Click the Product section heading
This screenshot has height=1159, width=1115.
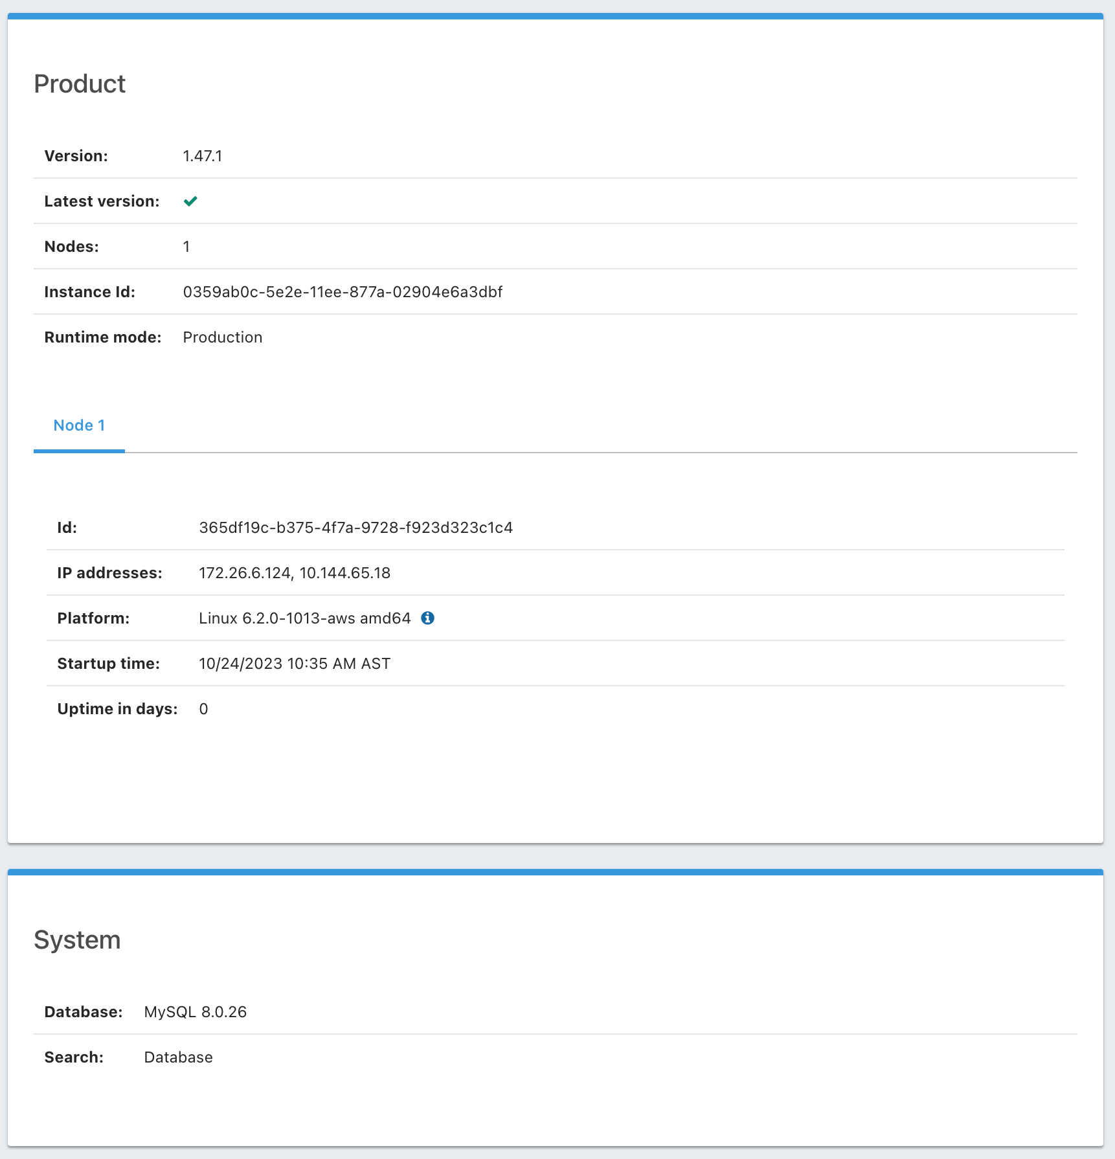80,84
